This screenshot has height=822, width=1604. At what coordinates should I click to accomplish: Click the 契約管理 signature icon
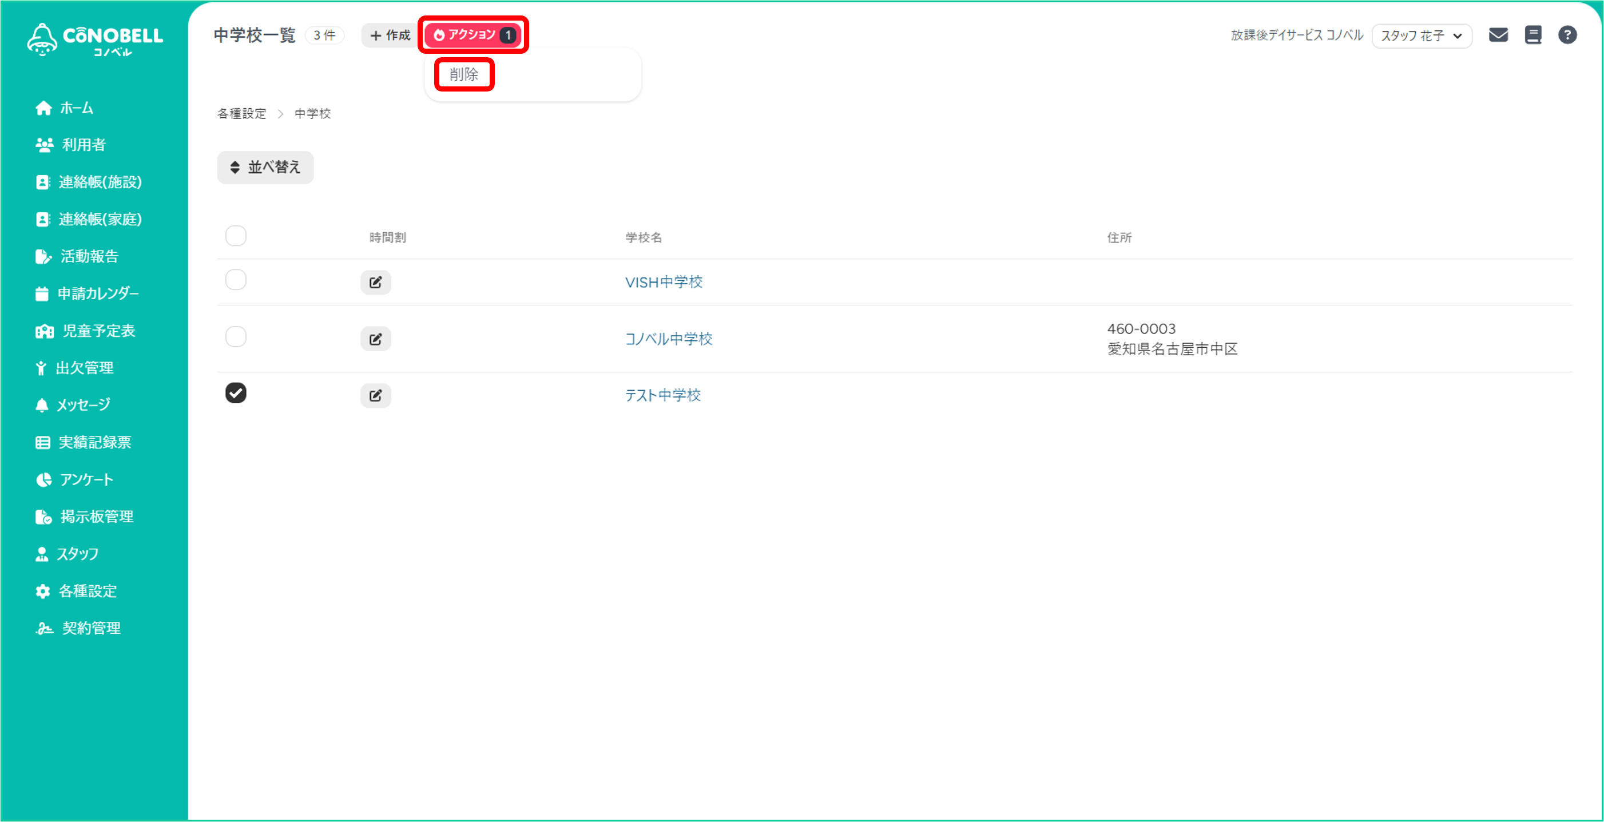tap(44, 629)
